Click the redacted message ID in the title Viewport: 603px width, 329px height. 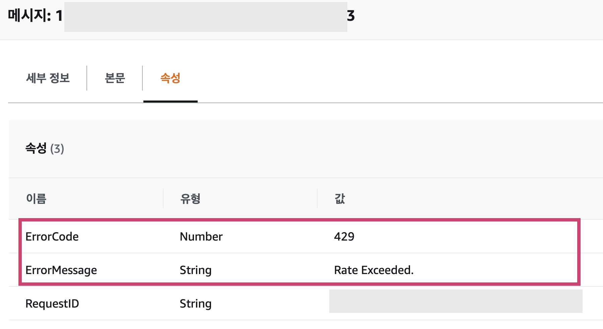pyautogui.click(x=206, y=17)
